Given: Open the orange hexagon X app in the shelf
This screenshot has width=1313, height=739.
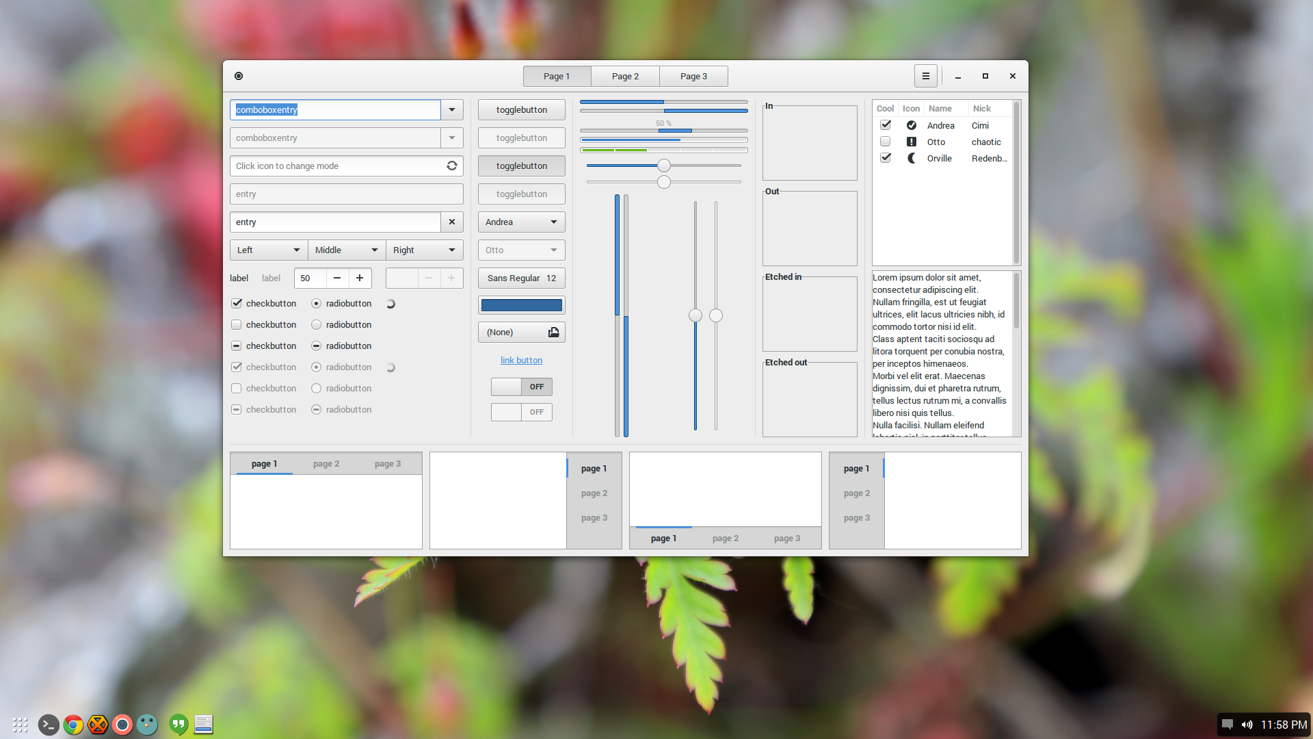Looking at the screenshot, I should [98, 725].
